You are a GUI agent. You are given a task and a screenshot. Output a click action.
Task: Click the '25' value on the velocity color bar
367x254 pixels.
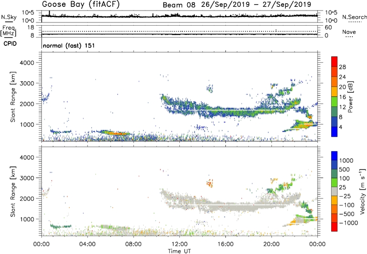pos(342,187)
